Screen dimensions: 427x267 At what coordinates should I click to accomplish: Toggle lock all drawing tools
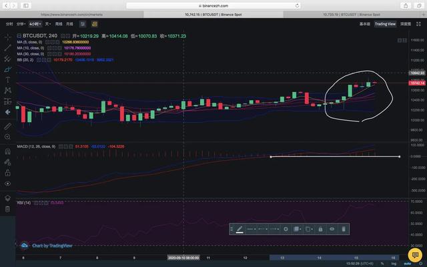click(x=7, y=173)
